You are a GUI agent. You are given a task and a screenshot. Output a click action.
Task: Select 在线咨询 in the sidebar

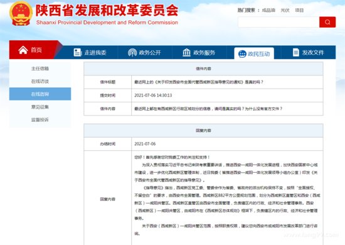(40, 94)
